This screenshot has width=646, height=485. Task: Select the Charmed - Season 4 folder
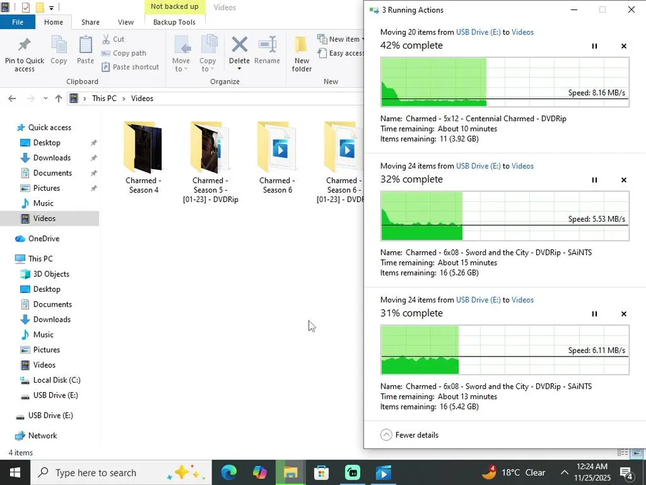(143, 158)
